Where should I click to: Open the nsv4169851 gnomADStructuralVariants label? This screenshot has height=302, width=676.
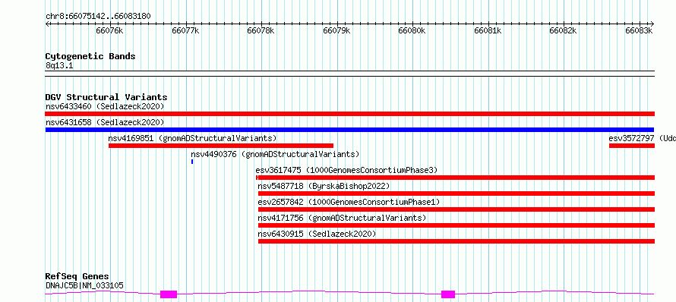coord(192,138)
